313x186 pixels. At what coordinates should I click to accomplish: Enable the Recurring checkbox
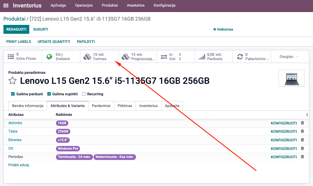click(84, 94)
